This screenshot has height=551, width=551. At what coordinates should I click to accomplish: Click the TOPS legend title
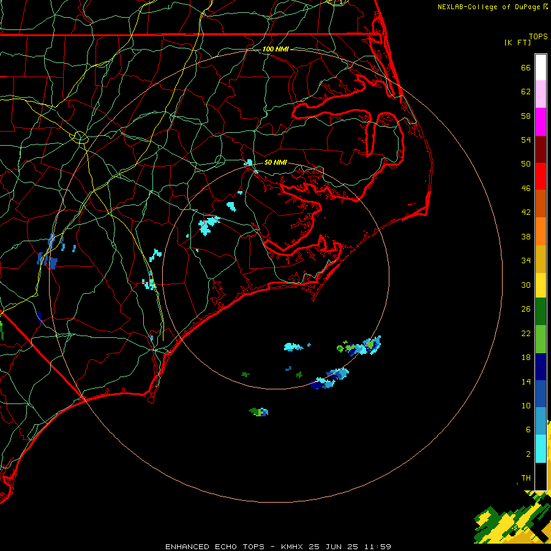[538, 37]
